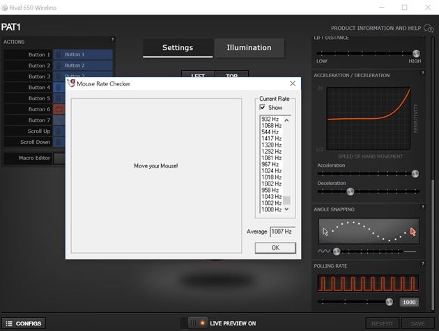The width and height of the screenshot is (439, 331).
Task: Click the Acceleration slider handle
Action: (x=415, y=174)
